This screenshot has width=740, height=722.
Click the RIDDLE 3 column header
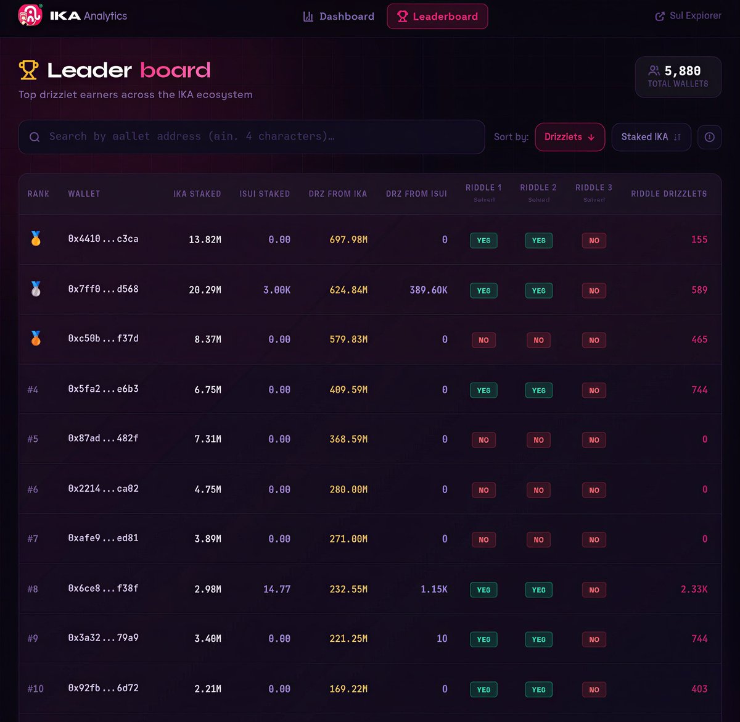tap(594, 188)
